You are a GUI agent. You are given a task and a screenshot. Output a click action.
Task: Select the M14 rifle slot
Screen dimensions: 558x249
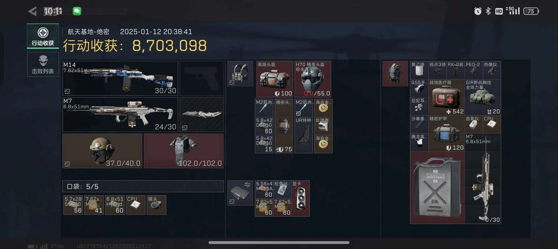(120, 78)
